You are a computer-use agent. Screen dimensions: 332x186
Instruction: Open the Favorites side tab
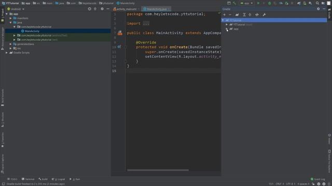2,140
